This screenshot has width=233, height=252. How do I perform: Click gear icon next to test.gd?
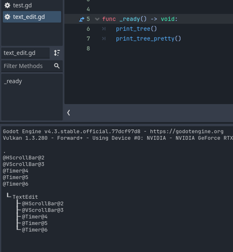pos(7,5)
